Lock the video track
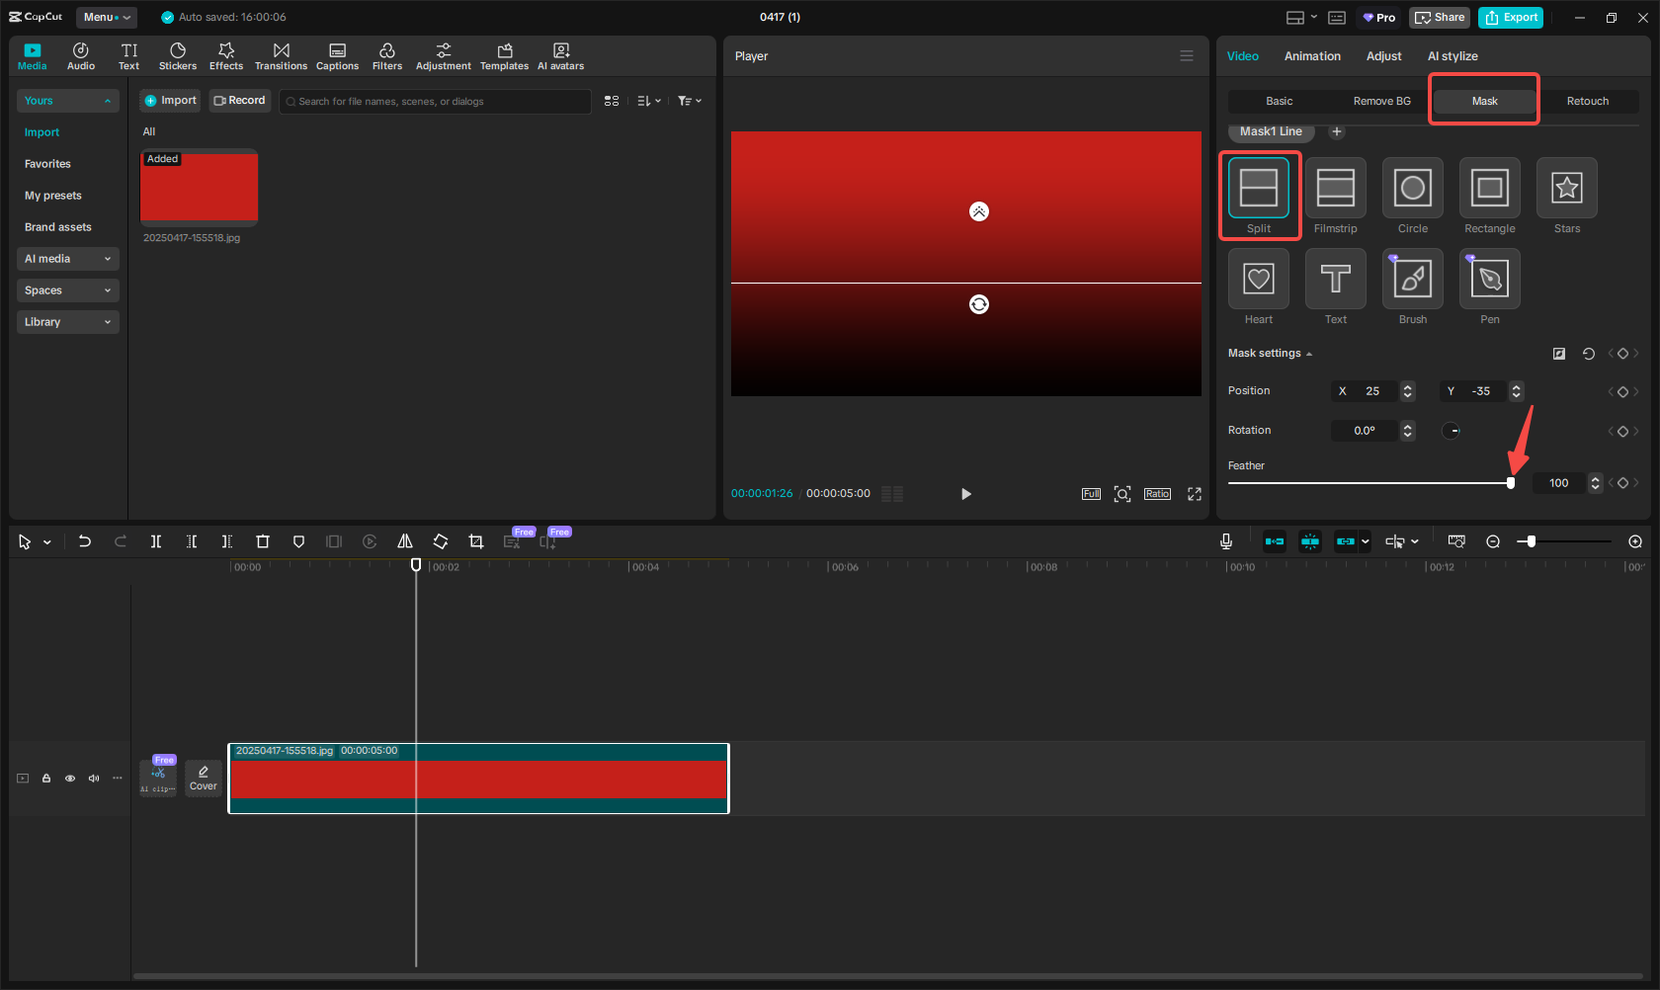This screenshot has height=990, width=1660. coord(46,779)
